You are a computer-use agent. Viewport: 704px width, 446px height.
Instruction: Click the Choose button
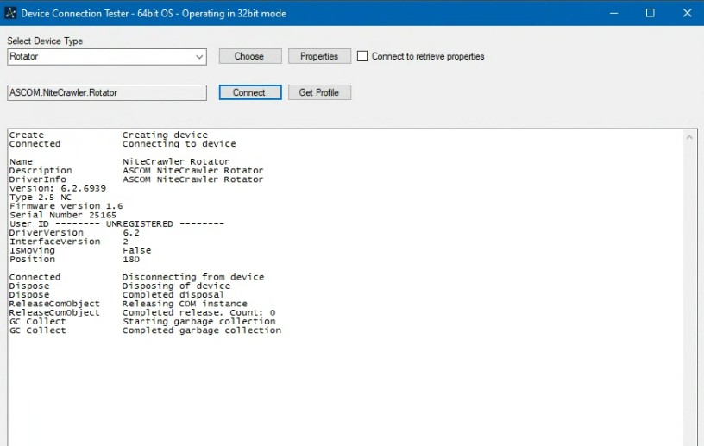[250, 56]
